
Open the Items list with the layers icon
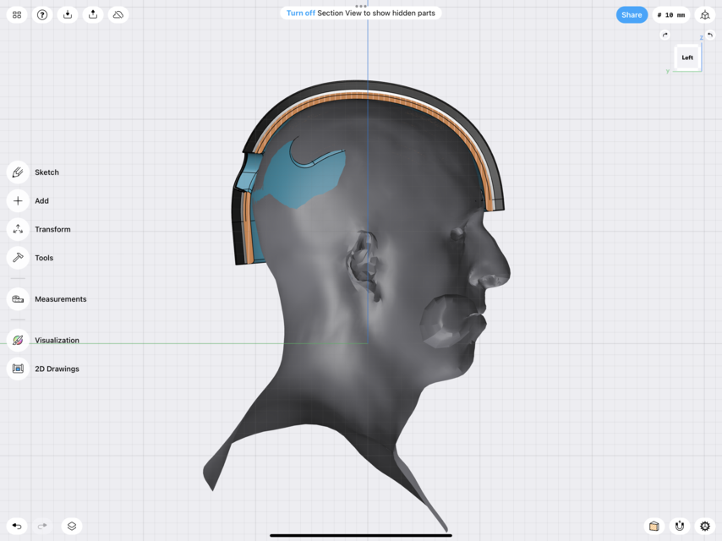72,525
